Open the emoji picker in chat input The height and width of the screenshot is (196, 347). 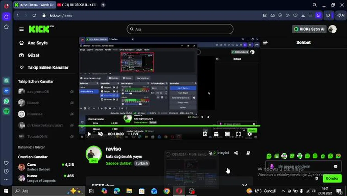336,166
